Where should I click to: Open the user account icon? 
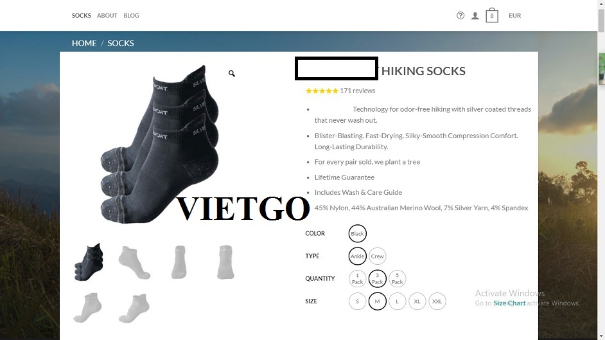[475, 16]
